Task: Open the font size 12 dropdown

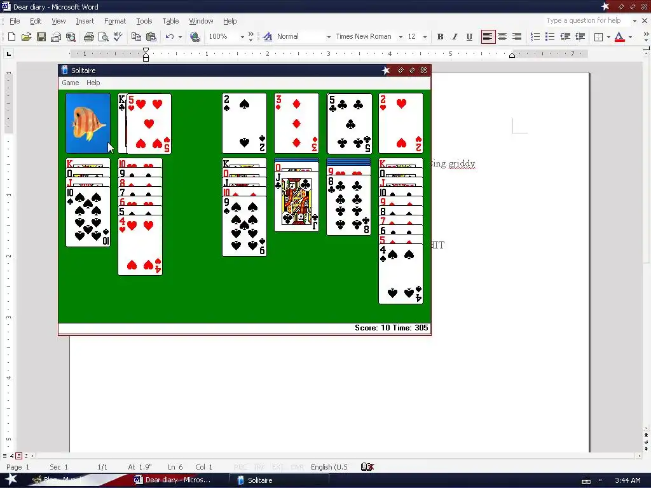Action: (x=424, y=37)
